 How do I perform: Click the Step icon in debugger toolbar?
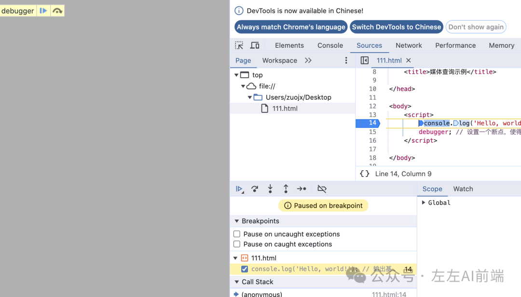coord(302,189)
